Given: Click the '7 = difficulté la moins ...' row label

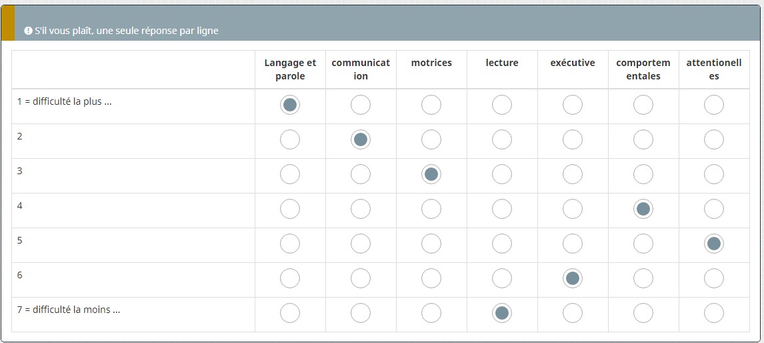Looking at the screenshot, I should click(69, 310).
